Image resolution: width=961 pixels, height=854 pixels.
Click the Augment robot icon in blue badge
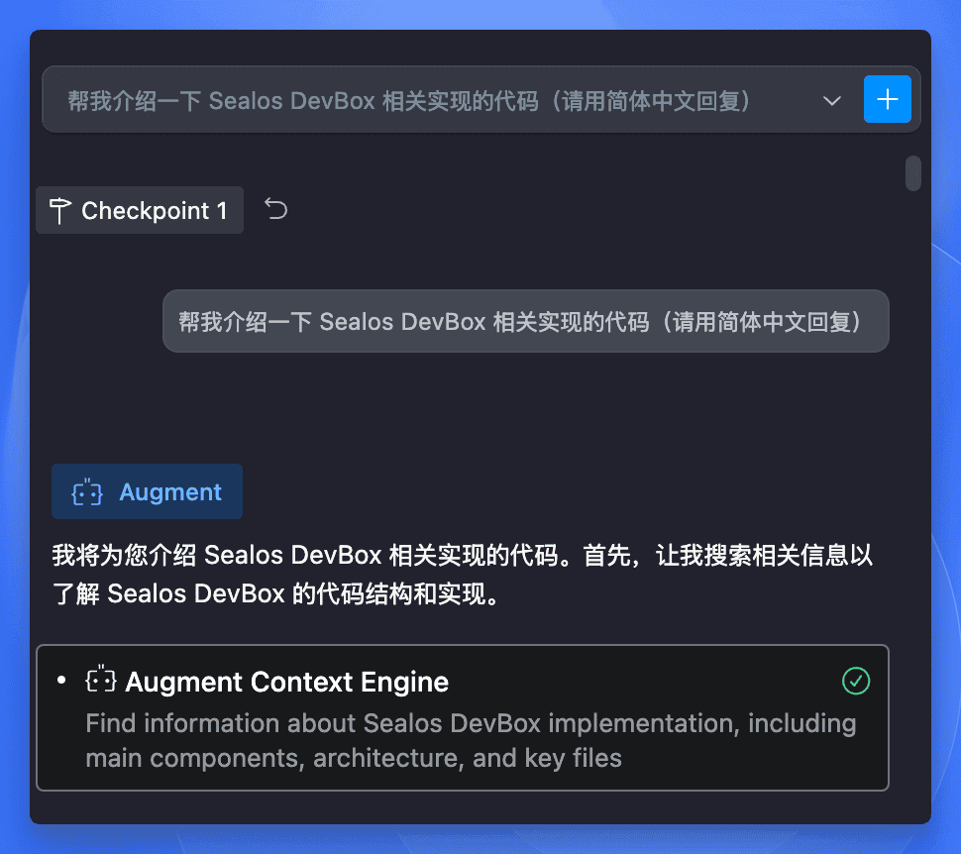point(87,492)
